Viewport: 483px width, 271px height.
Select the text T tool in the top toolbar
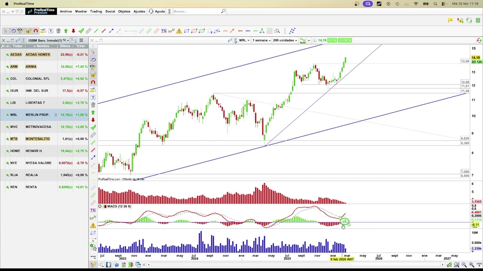click(x=51, y=31)
